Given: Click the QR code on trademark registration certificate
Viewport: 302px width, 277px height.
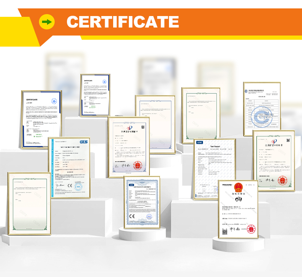Looking at the screenshot, I should tap(225, 232).
